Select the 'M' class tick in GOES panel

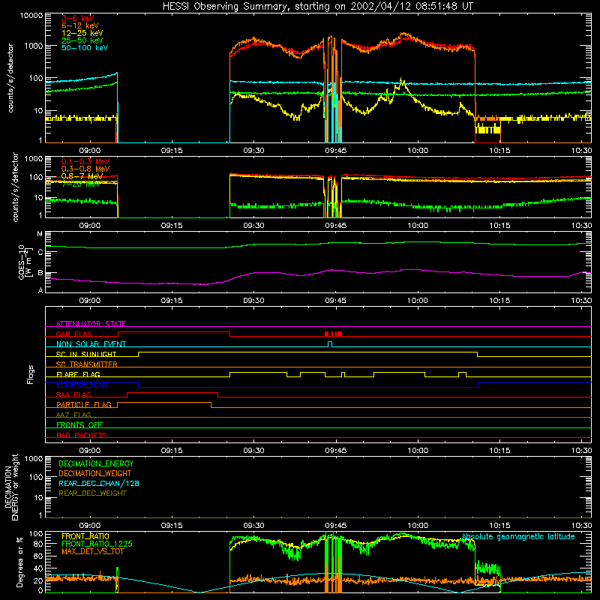point(40,234)
